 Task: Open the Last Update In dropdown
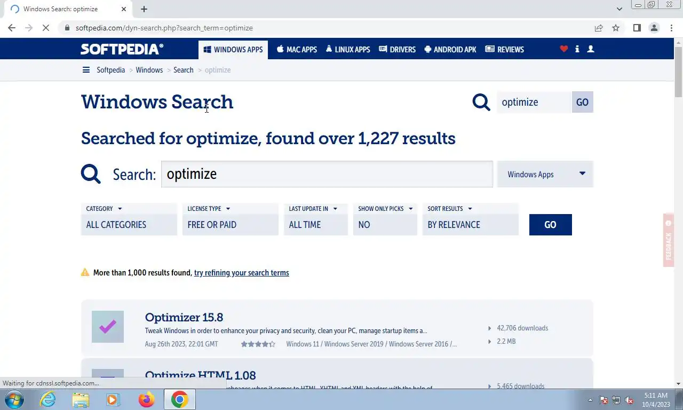[315, 219]
